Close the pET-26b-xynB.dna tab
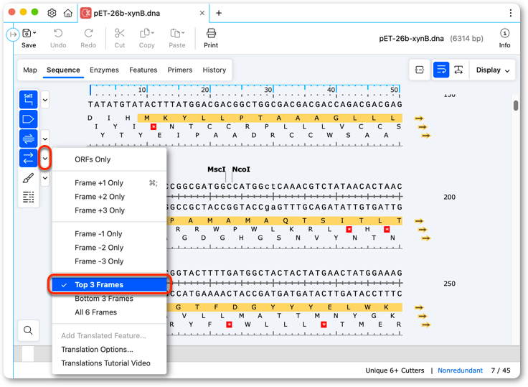Viewport: 528px width, 387px height. 202,13
